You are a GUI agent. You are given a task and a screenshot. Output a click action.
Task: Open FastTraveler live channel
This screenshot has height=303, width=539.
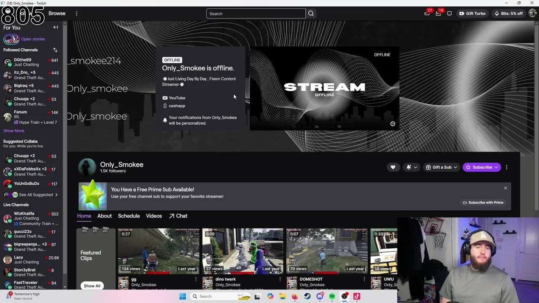point(31,285)
